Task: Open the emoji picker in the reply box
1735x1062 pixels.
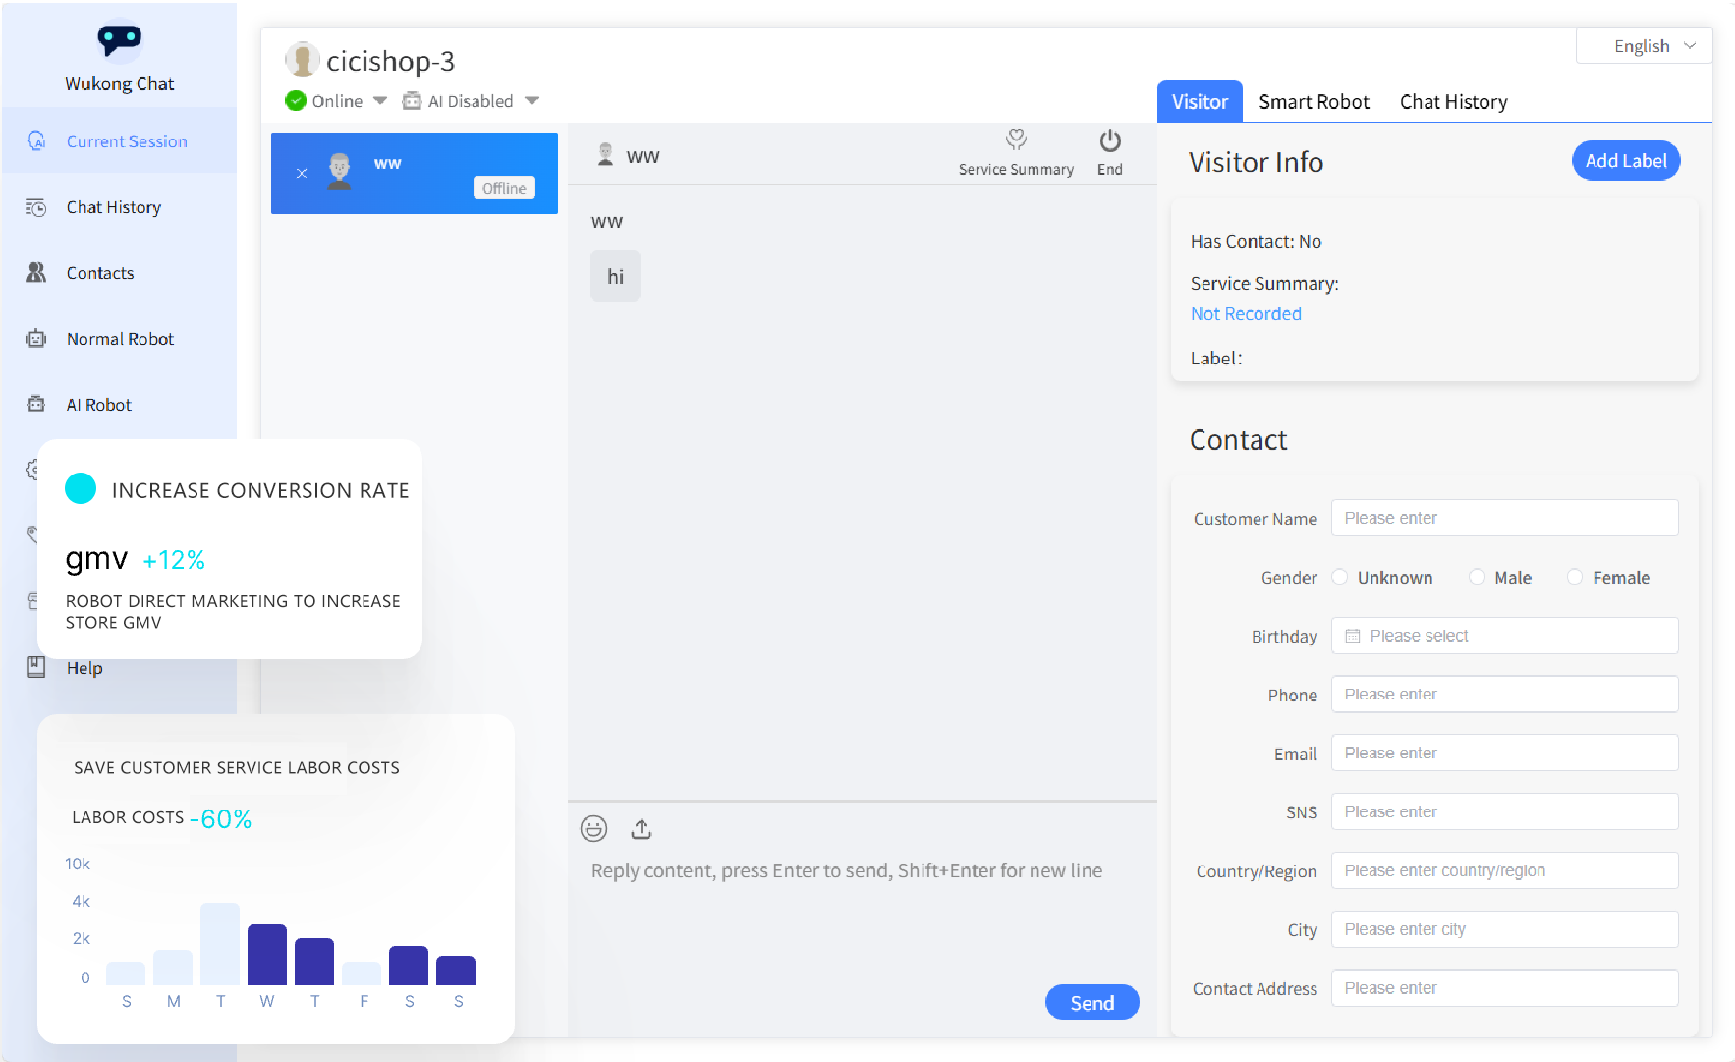Action: [594, 828]
